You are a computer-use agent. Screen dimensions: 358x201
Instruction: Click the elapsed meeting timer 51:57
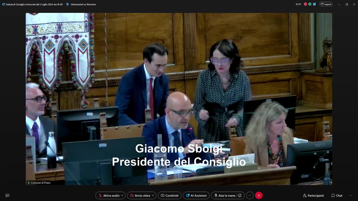[x=298, y=4]
